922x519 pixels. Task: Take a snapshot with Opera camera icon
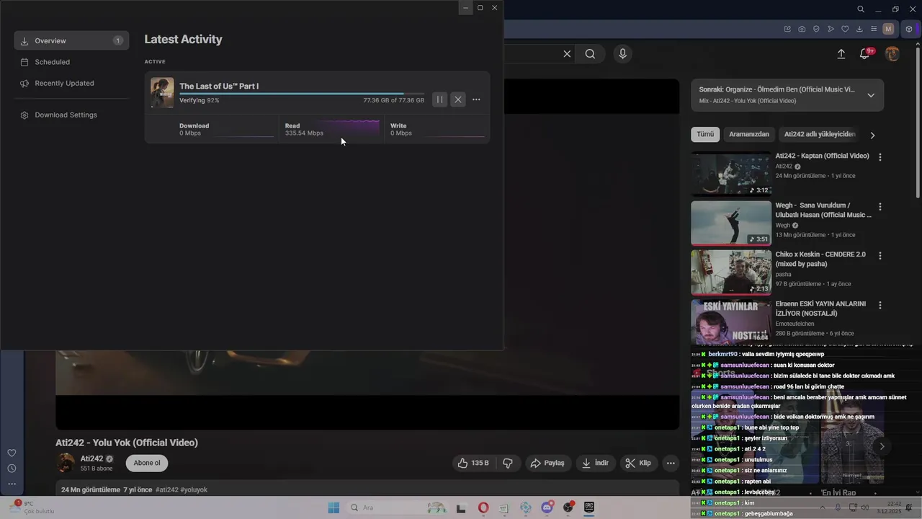click(802, 29)
